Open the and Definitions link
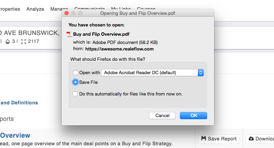Image resolution: width=274 pixels, height=148 pixels. 19,103
